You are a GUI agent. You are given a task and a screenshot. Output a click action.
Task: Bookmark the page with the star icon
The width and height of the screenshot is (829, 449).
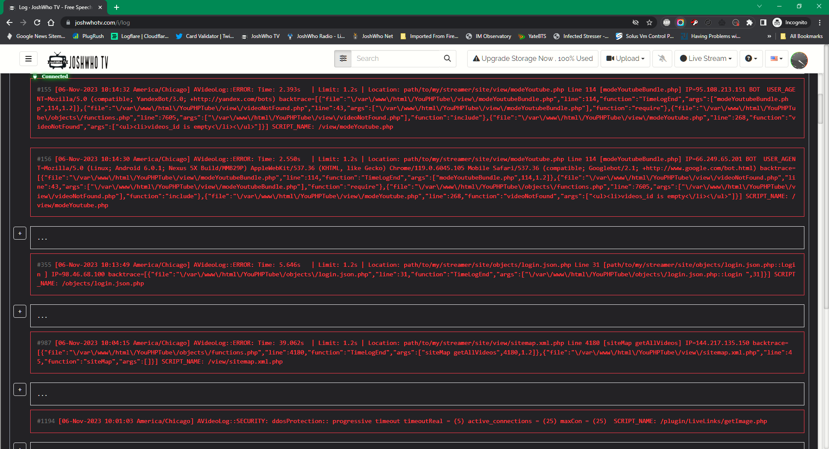click(649, 22)
